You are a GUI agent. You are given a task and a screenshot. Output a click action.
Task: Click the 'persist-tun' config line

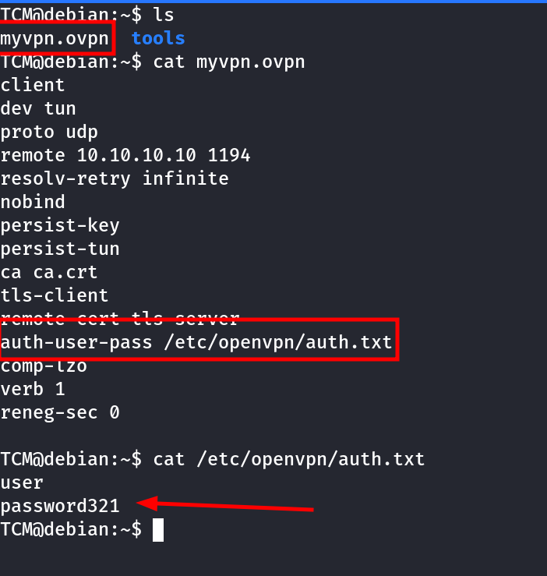tap(60, 249)
